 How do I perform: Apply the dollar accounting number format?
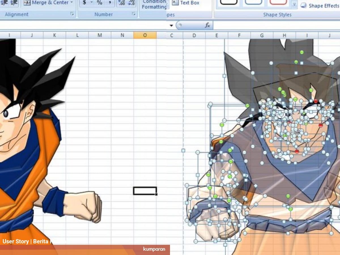84,3
